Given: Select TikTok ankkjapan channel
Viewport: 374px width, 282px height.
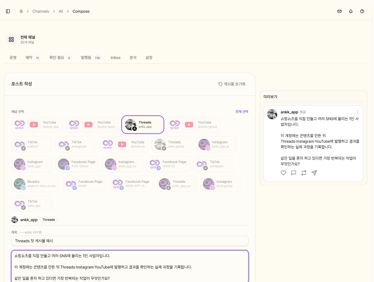Looking at the screenshot, I should tap(214, 164).
